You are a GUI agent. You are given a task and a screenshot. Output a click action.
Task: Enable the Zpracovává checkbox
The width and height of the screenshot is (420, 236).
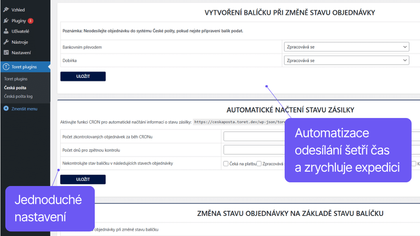coord(259,163)
